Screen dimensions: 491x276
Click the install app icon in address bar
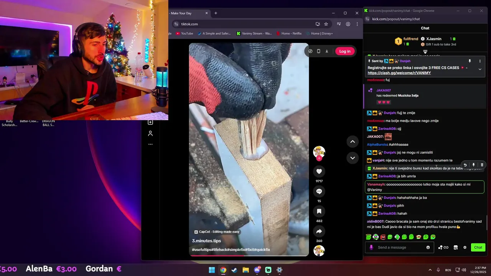tap(318, 24)
